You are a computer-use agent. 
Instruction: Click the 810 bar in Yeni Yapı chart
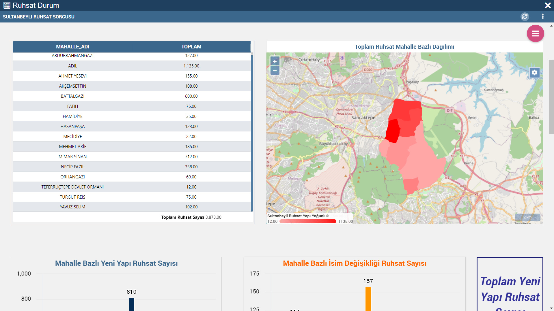pyautogui.click(x=132, y=304)
